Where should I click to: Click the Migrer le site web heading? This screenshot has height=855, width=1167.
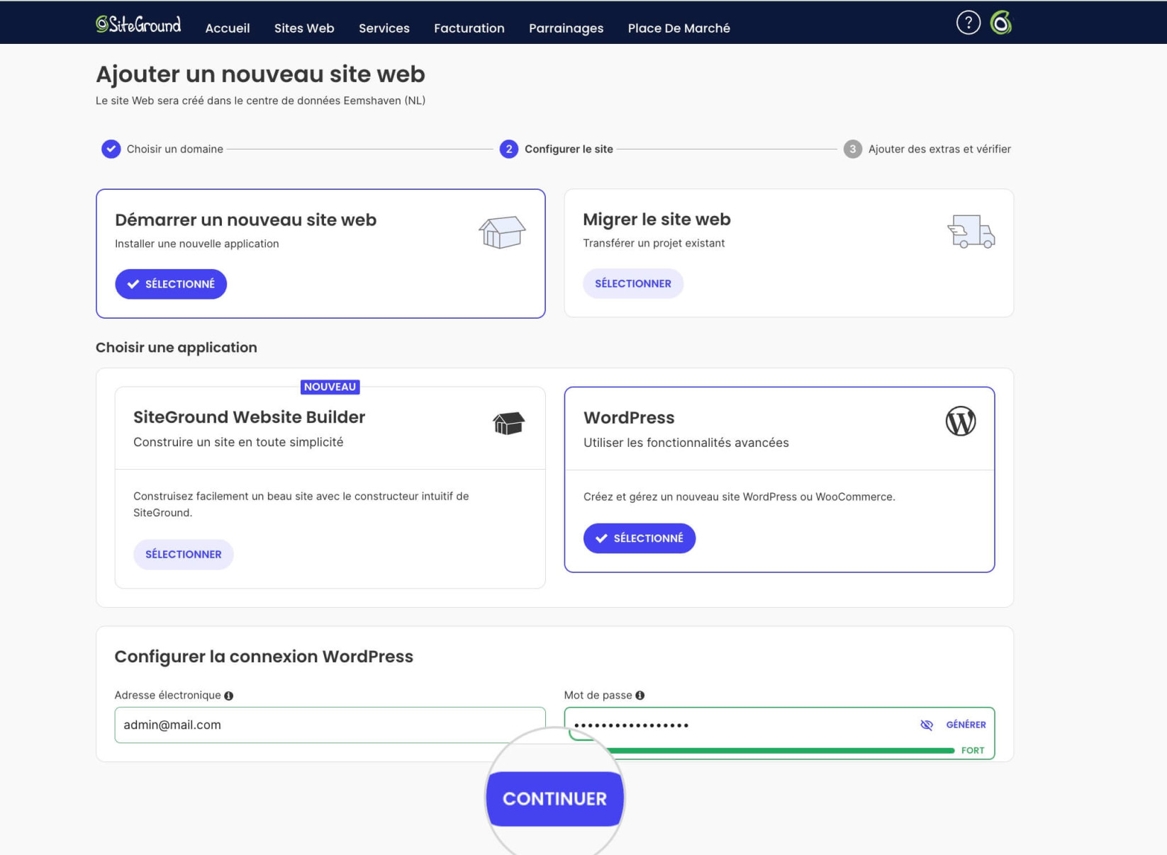(657, 219)
